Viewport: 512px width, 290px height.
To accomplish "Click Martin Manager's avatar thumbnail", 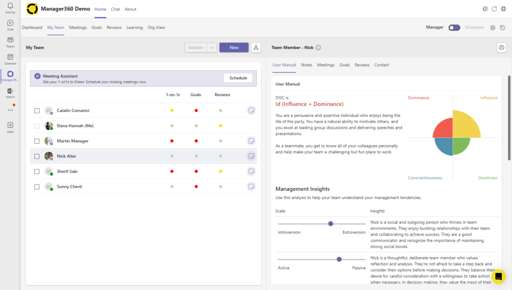I will 48,141.
